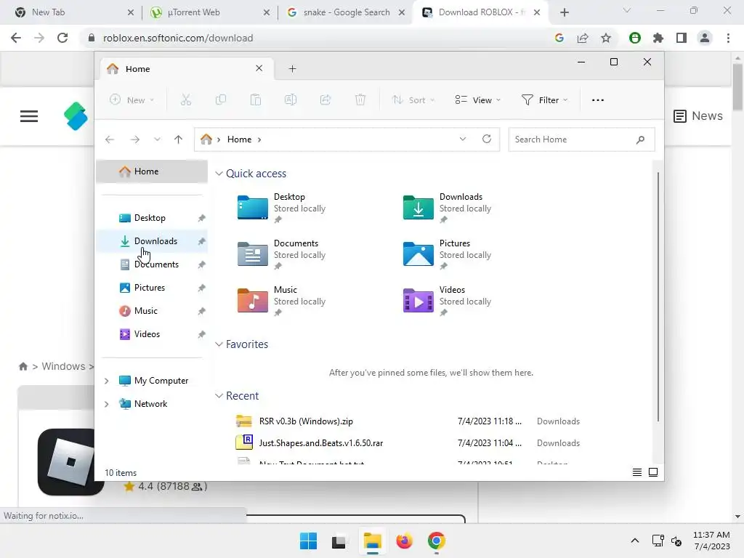Screen dimensions: 744x558
Task: Open the Chrome three-dot menu
Action: pyautogui.click(x=728, y=38)
